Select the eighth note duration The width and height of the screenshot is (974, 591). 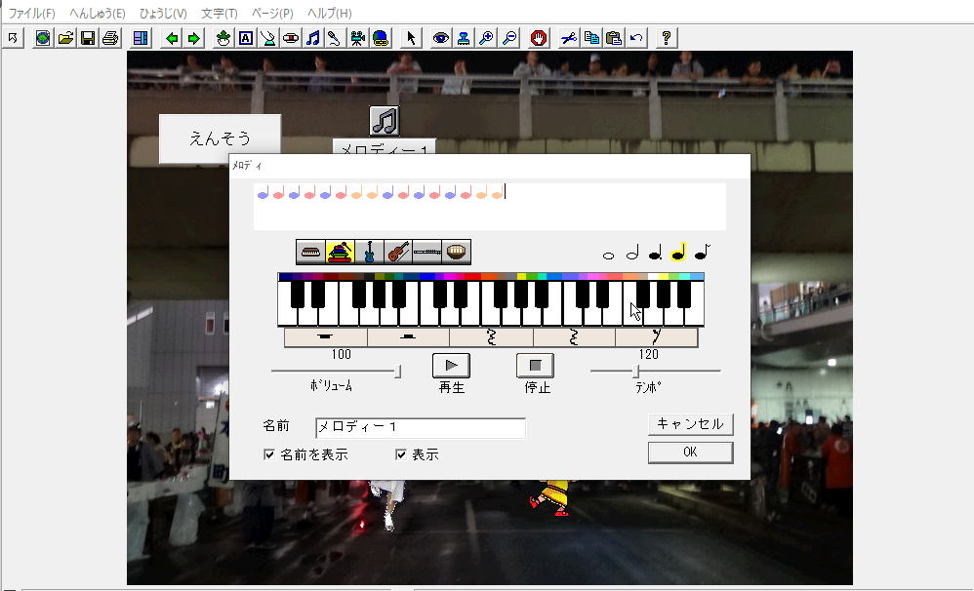(702, 253)
